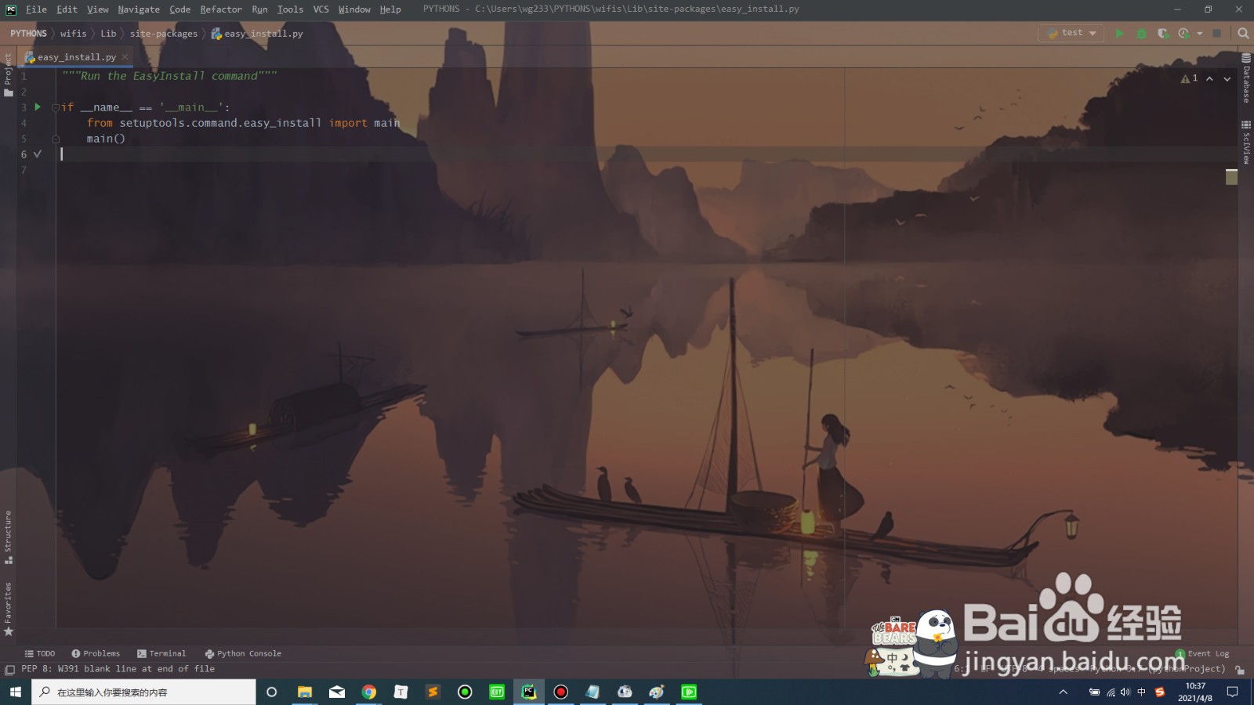Open the SciView tool window
The width and height of the screenshot is (1254, 705).
1246,141
